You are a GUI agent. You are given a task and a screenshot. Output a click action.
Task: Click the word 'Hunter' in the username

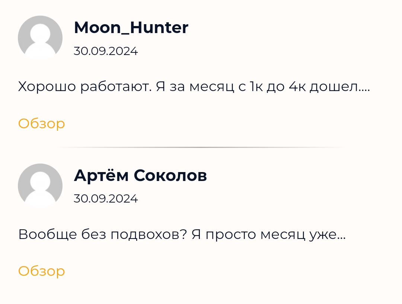(x=165, y=28)
